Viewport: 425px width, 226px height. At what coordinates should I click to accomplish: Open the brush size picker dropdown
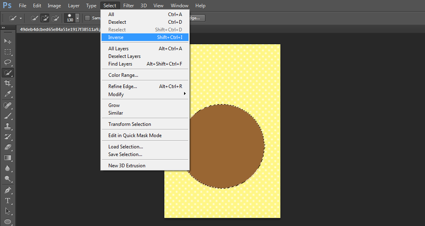pos(77,18)
